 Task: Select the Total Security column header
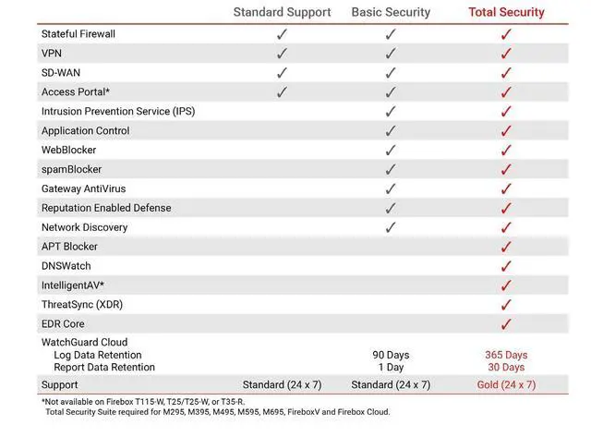coord(504,12)
